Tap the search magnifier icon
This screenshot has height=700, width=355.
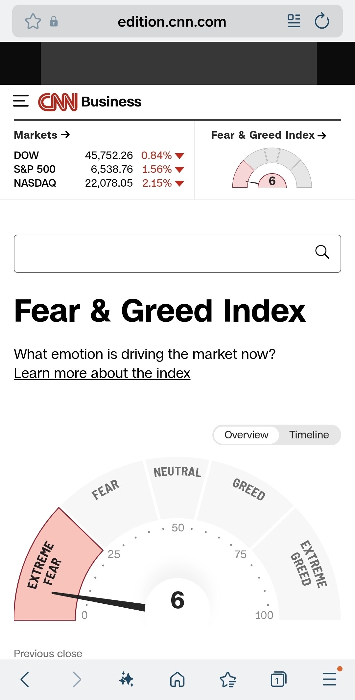tap(322, 252)
